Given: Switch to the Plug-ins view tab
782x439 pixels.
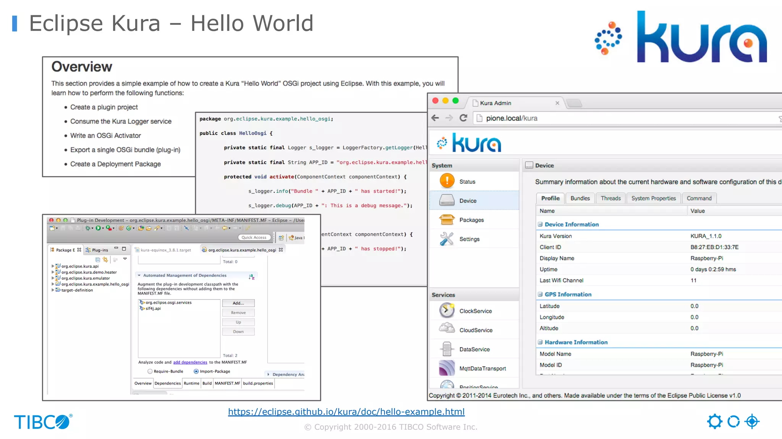Looking at the screenshot, I should (97, 250).
